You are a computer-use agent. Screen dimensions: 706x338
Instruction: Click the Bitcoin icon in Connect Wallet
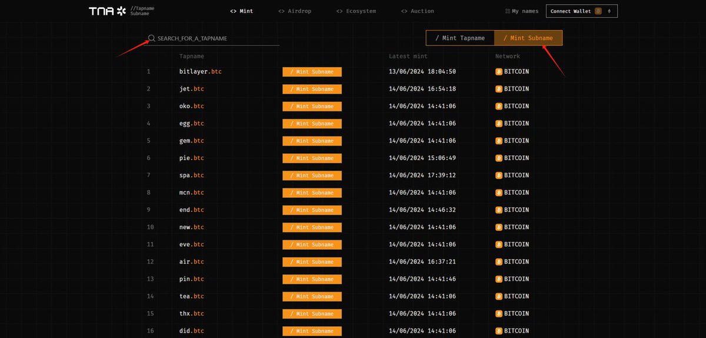point(598,11)
